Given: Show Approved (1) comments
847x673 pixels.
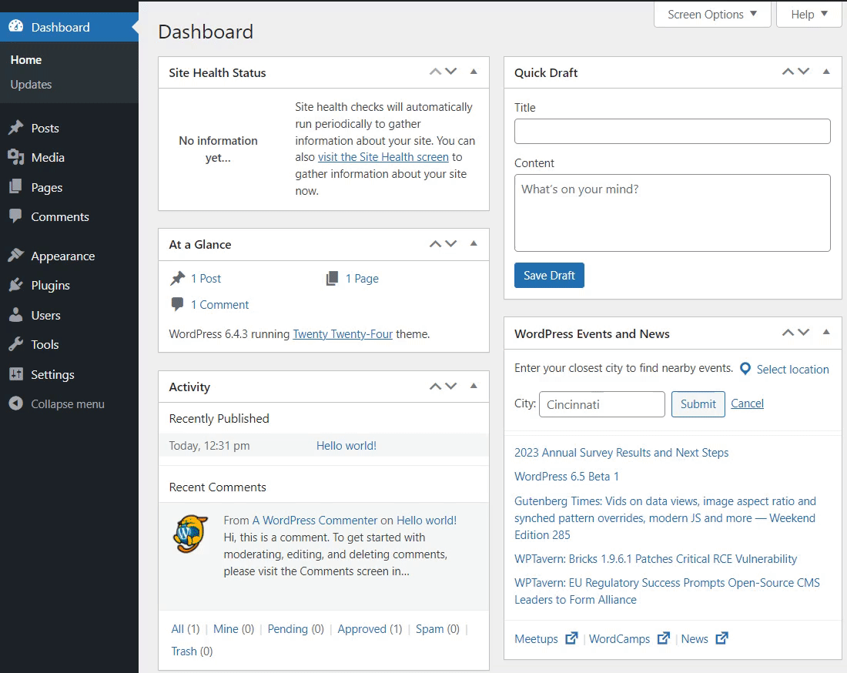Looking at the screenshot, I should (x=370, y=628).
